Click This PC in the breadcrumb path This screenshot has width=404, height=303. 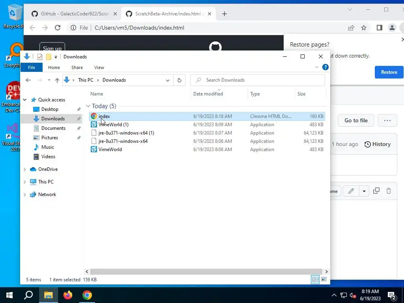[86, 80]
